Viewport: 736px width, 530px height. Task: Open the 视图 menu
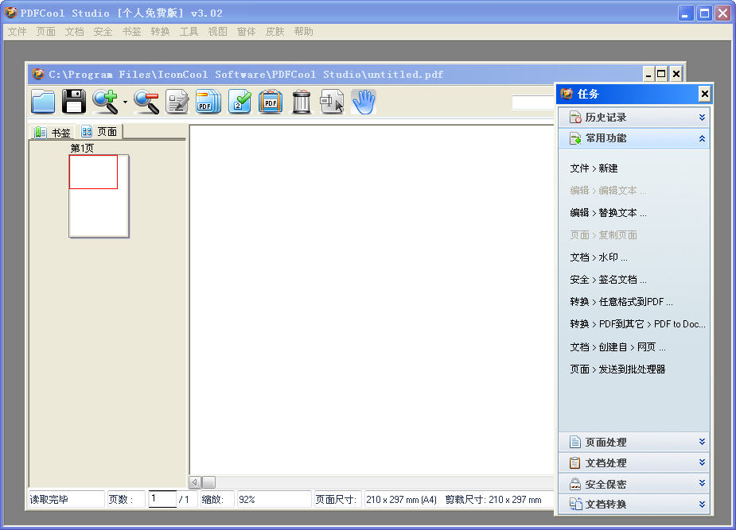(218, 32)
